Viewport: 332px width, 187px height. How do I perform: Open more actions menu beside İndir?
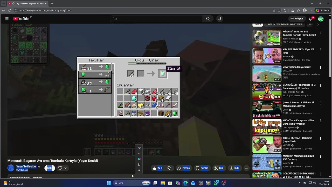click(x=246, y=168)
